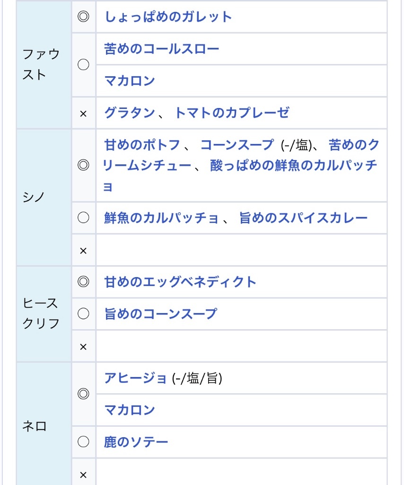Viewport: 404px width, 485px height.
Task: Click the コーンスープ link in シノ's section
Action: pos(237,145)
